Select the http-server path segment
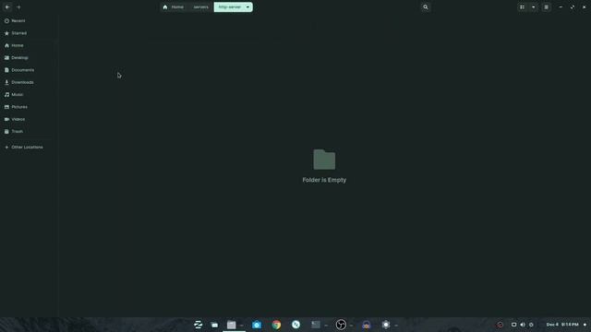The width and height of the screenshot is (591, 332). point(230,7)
